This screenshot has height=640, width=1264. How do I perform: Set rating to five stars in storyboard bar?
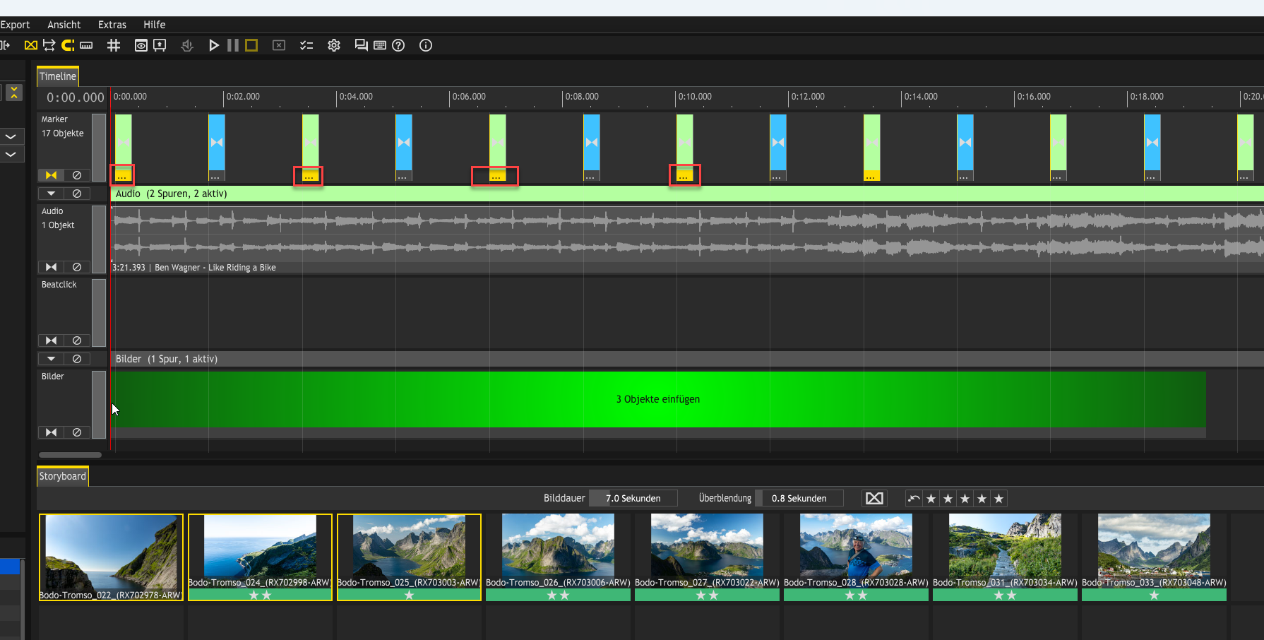tap(998, 499)
